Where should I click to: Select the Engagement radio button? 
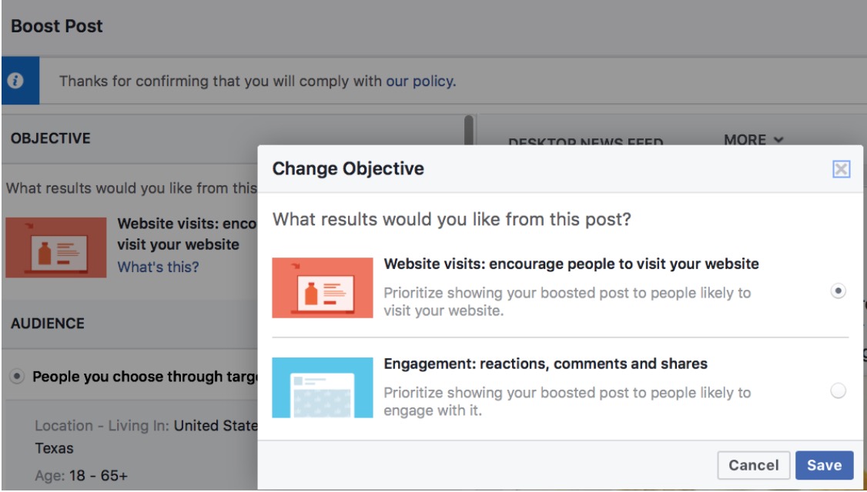(x=839, y=391)
